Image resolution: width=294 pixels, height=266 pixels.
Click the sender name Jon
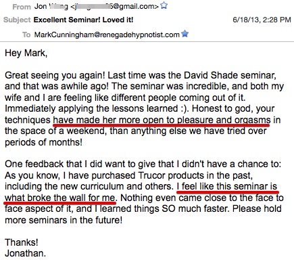(41, 6)
